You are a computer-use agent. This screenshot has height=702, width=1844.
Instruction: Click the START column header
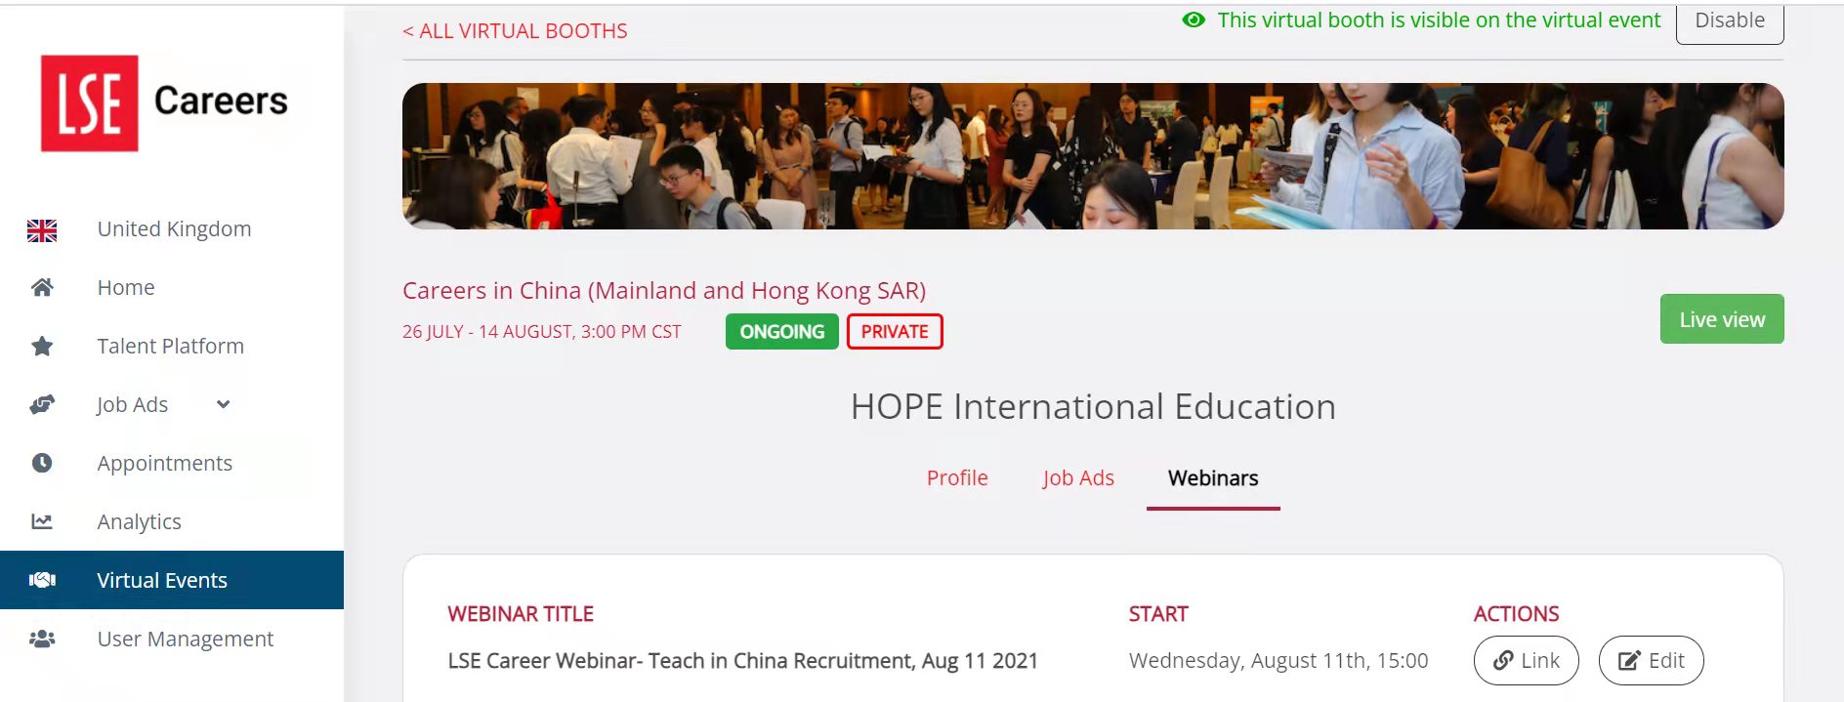pos(1158,614)
